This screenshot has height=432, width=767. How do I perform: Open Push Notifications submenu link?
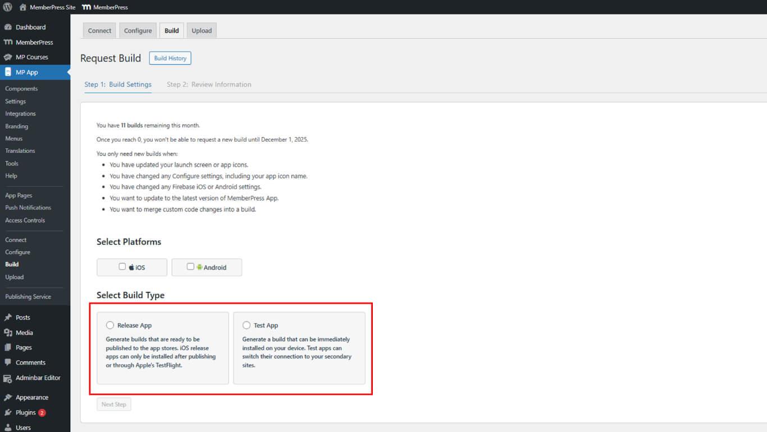(x=28, y=208)
